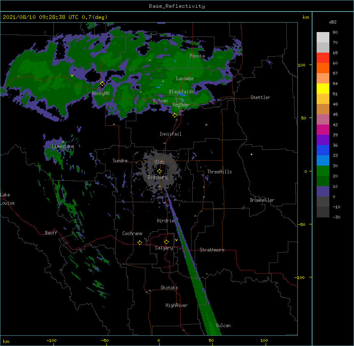Click the yellow v marker northwest of RockyMH
354x346 pixels.
[72, 76]
